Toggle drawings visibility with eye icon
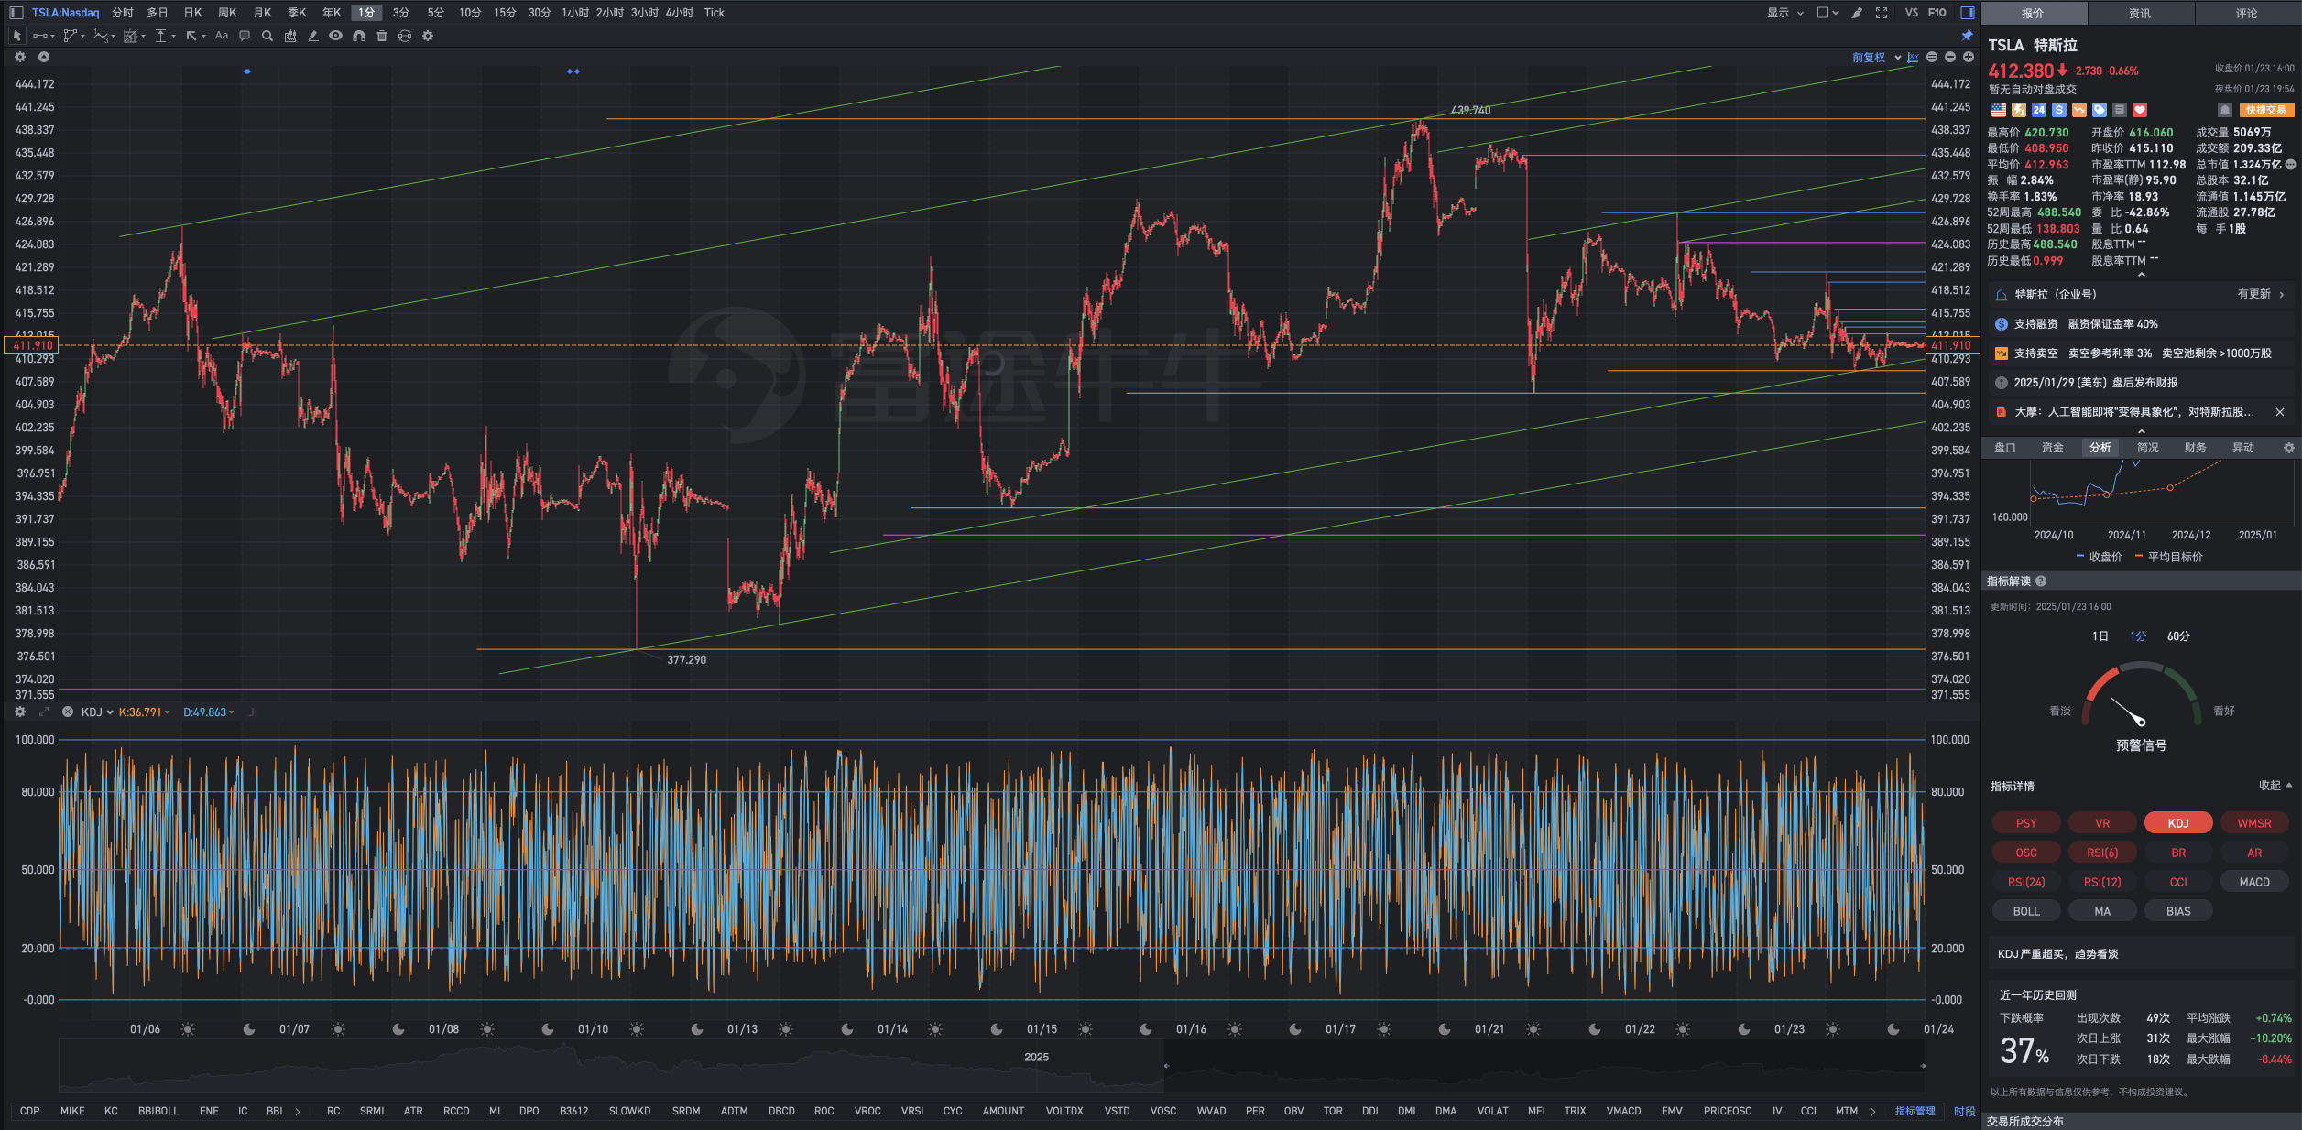The image size is (2302, 1130). pyautogui.click(x=336, y=36)
